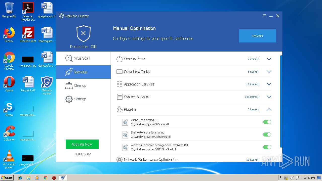The width and height of the screenshot is (322, 181).
Task: Open the Malware Hunter hamburger menu
Action: [x=264, y=16]
